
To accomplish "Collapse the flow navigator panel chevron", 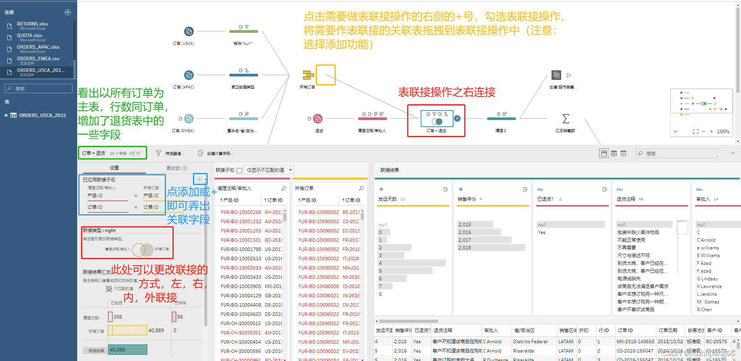I will pos(675,131).
